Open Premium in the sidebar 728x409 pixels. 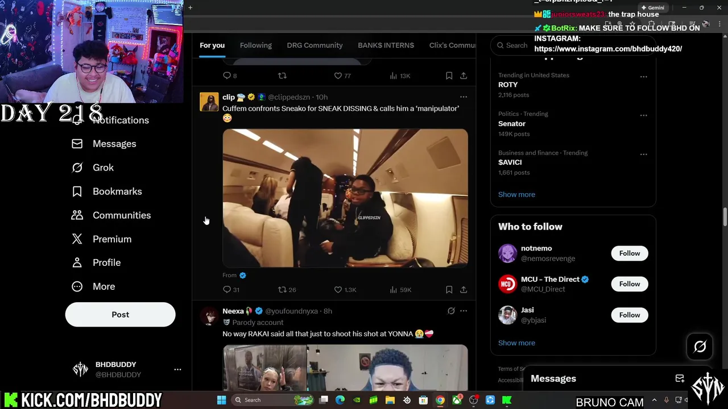tap(102, 239)
